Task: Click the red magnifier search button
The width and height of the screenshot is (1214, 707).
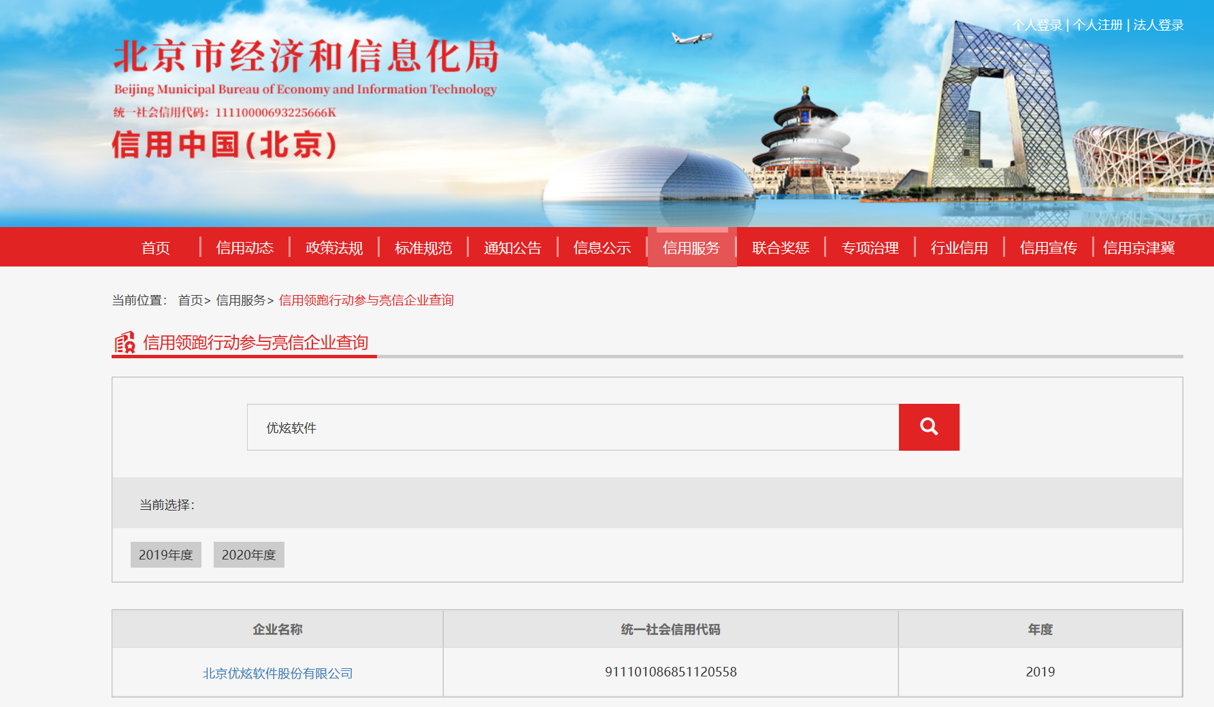Action: coord(928,427)
